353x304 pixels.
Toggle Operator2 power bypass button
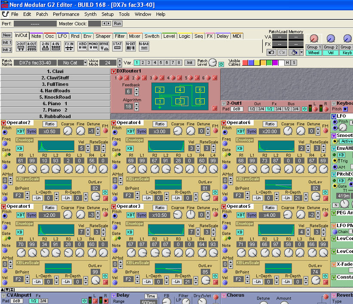(x=105, y=192)
